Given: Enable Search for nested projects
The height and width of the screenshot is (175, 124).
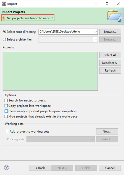Looking at the screenshot, I should [x=6, y=100].
